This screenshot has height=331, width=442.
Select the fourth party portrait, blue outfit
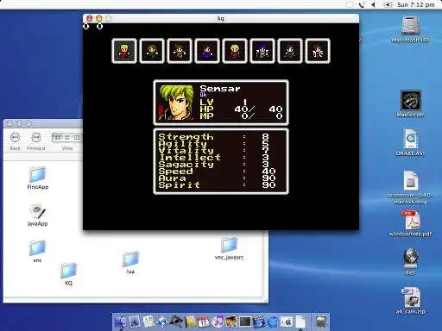[x=207, y=51]
